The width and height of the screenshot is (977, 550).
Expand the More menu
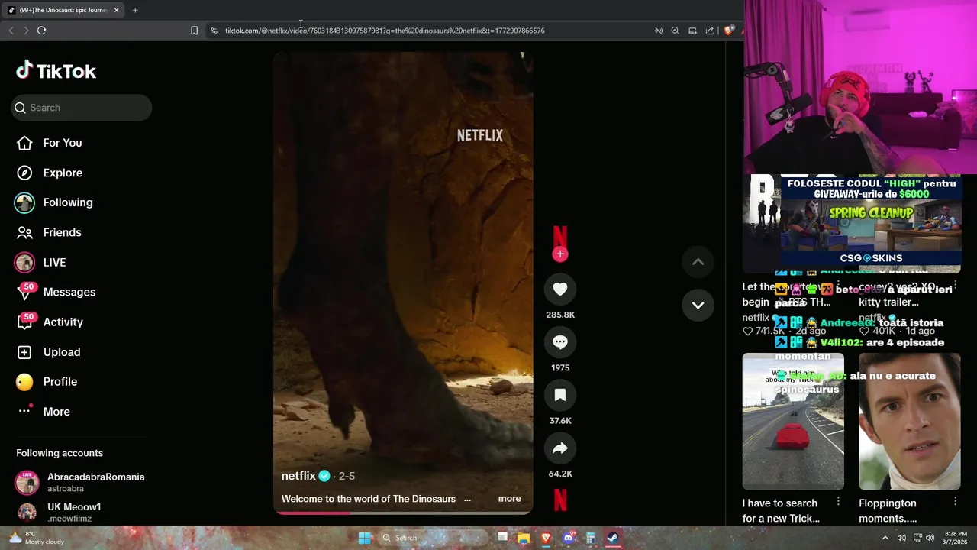(x=56, y=411)
